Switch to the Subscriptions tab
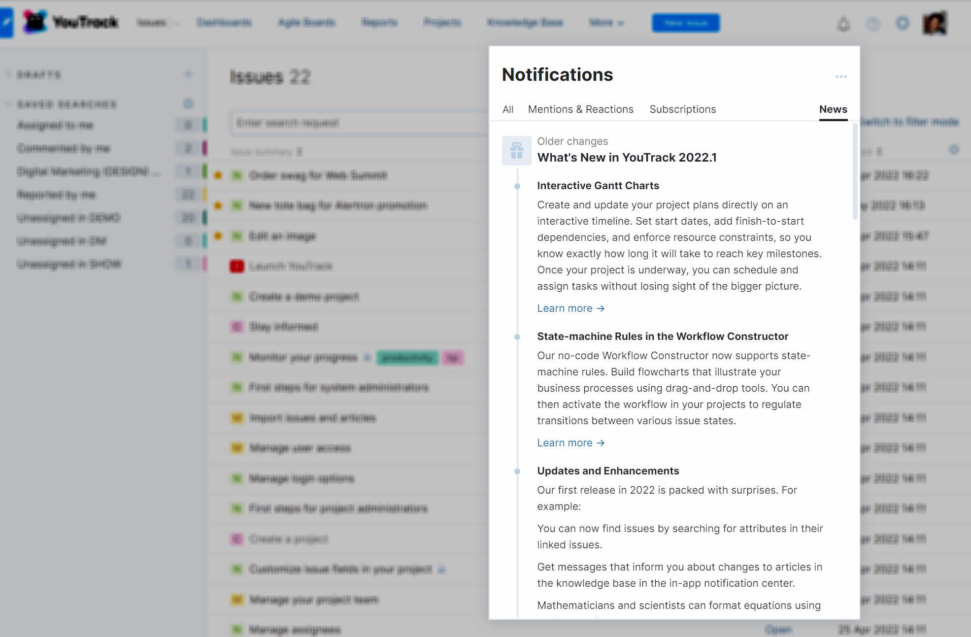 [x=682, y=109]
